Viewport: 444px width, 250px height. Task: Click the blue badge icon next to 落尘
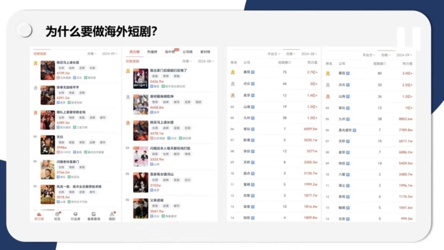(348, 185)
